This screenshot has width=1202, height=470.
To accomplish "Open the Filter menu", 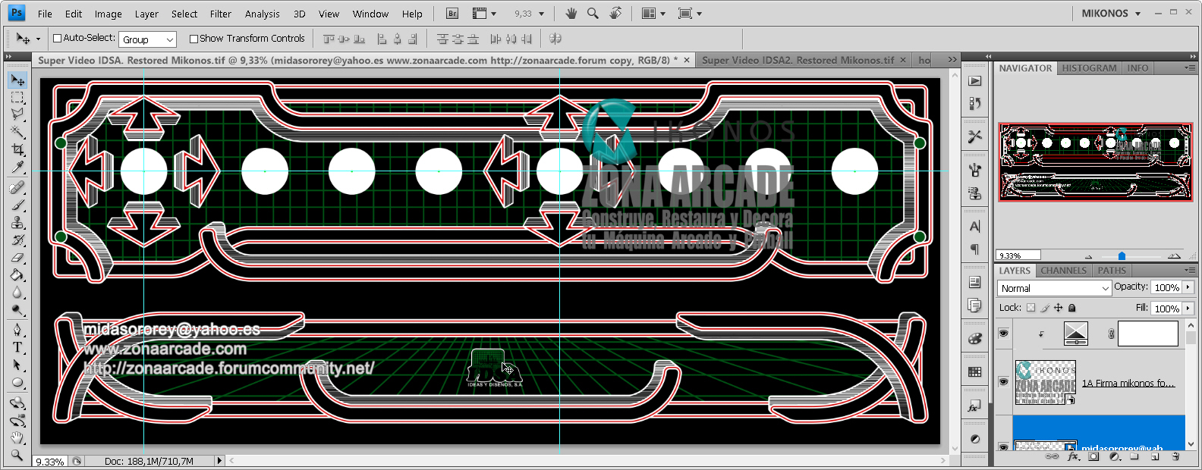I will pyautogui.click(x=220, y=14).
